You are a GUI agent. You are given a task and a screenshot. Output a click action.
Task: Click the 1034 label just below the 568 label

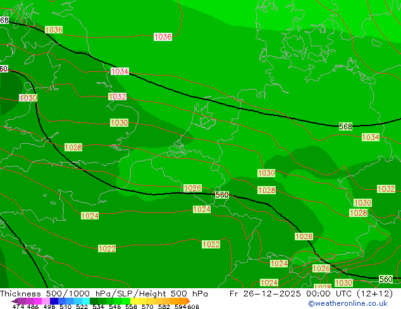[x=370, y=137]
